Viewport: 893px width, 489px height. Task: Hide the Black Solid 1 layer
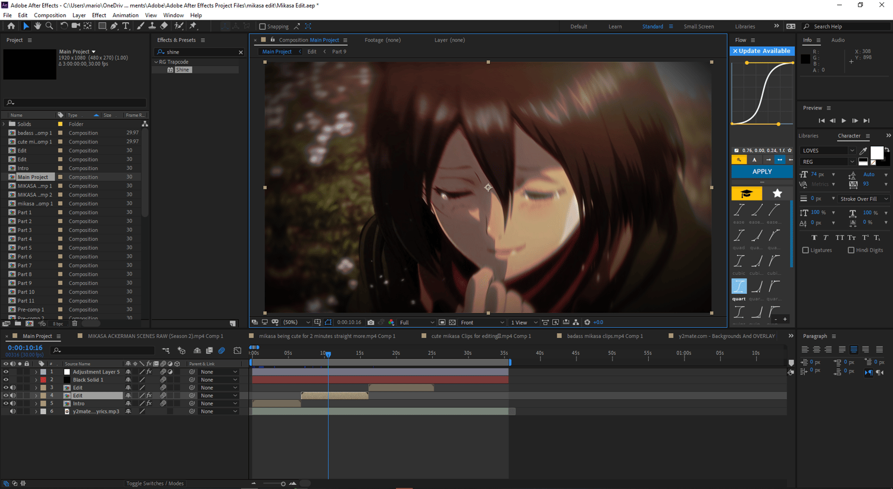(6, 380)
